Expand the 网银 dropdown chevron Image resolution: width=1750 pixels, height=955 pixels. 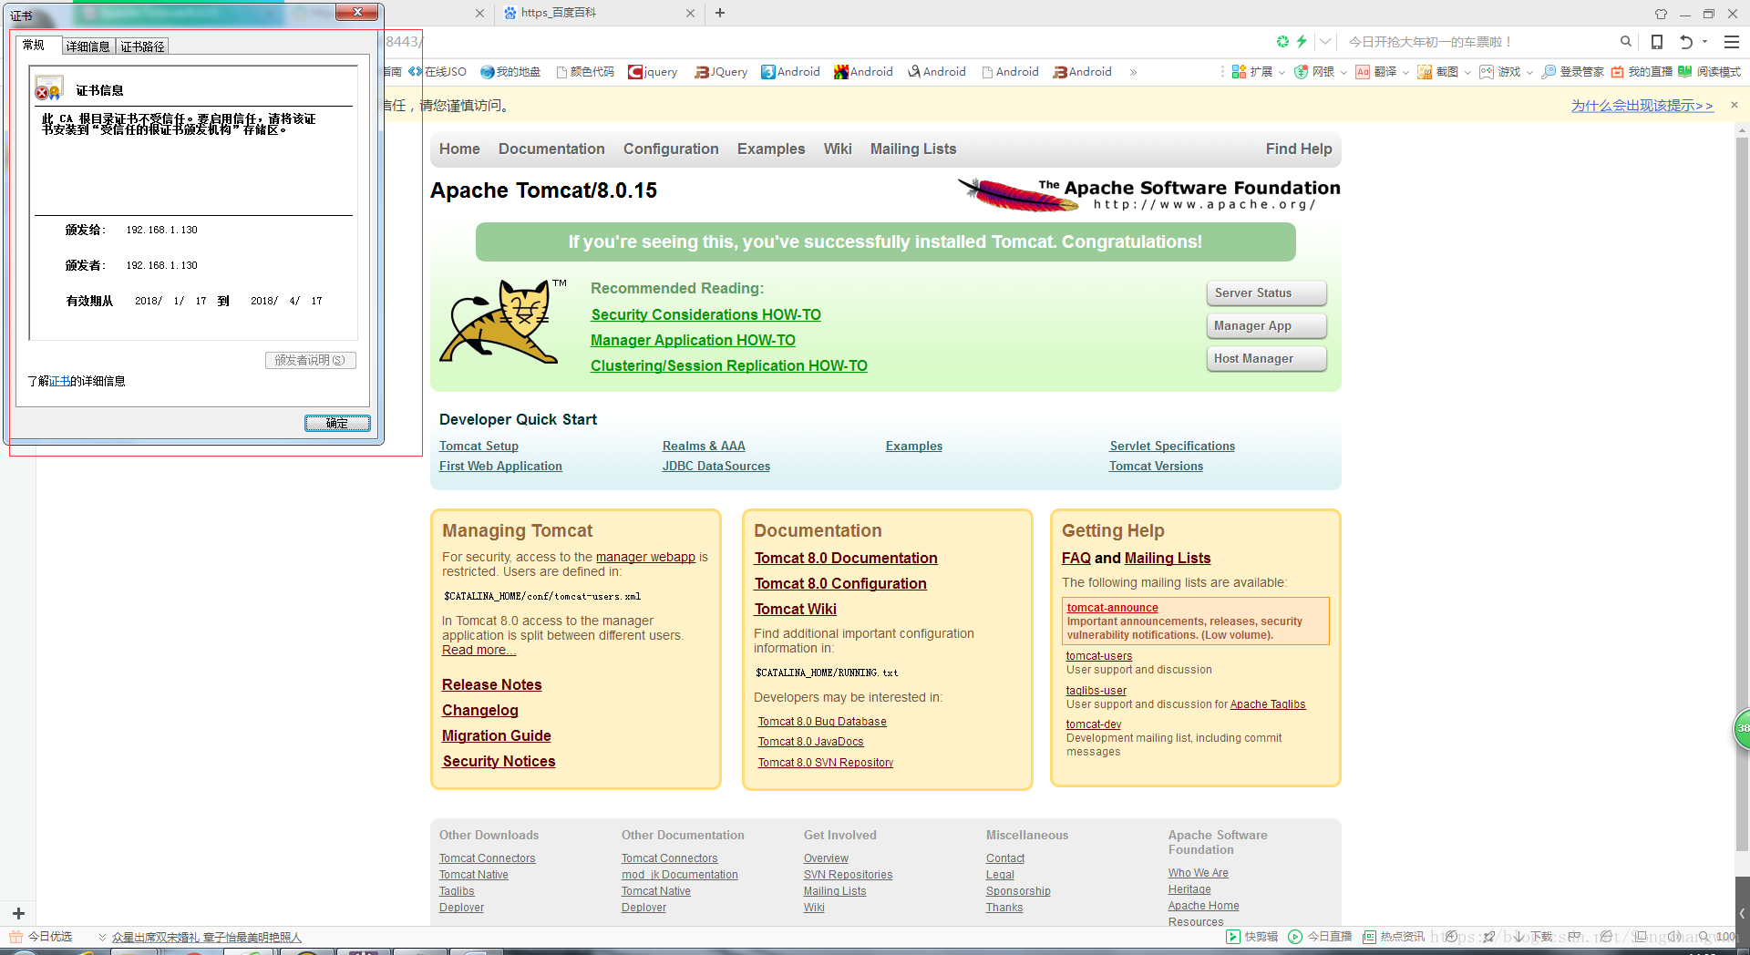coord(1343,73)
